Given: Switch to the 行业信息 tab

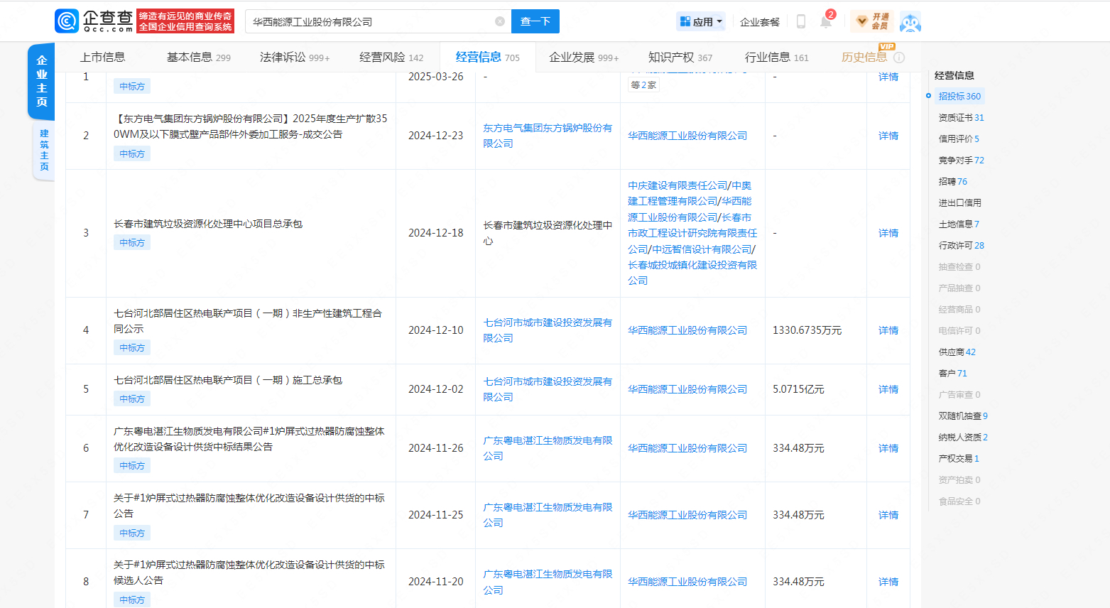Looking at the screenshot, I should 777,58.
